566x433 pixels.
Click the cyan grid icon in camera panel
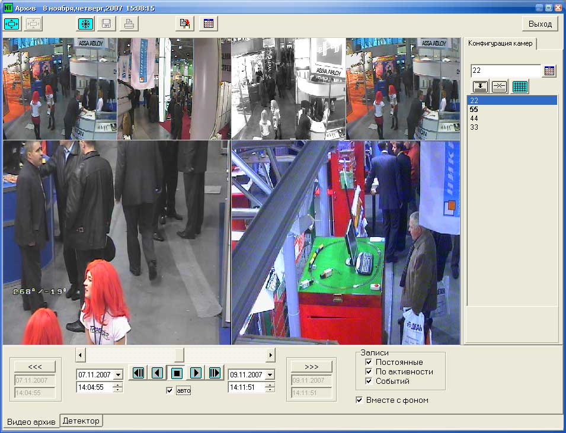520,86
